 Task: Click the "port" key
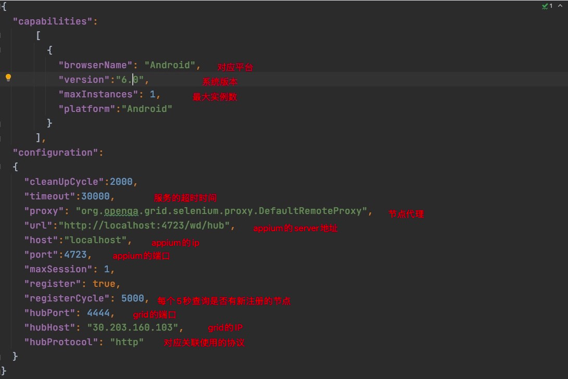click(41, 255)
